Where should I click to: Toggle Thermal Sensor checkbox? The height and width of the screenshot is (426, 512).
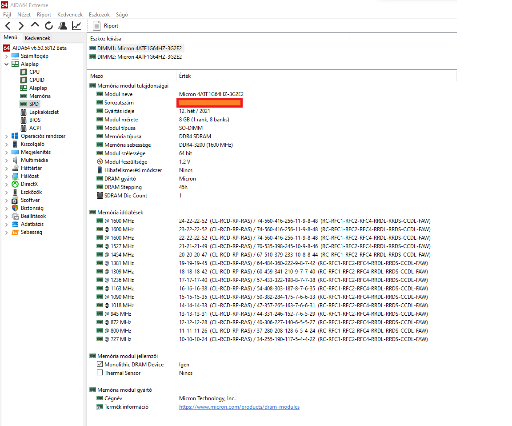100,373
